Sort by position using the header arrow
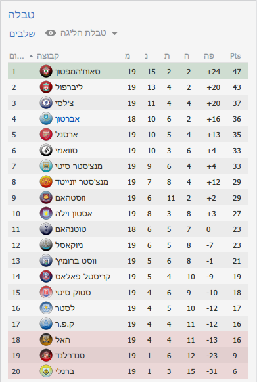Screen dimensions: 257x382 pyautogui.click(x=31, y=56)
